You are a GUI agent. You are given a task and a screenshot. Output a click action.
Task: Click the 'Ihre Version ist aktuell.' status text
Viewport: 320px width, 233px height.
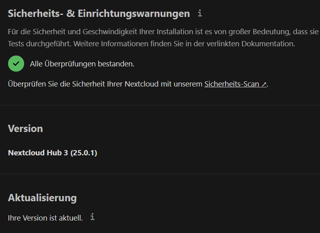45,218
